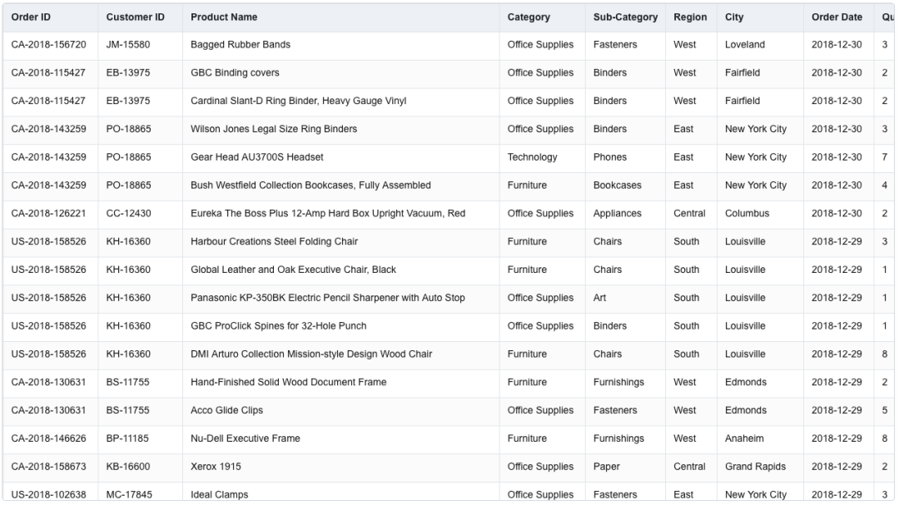899x505 pixels.
Task: Click the Customer ID column header
Action: (135, 17)
